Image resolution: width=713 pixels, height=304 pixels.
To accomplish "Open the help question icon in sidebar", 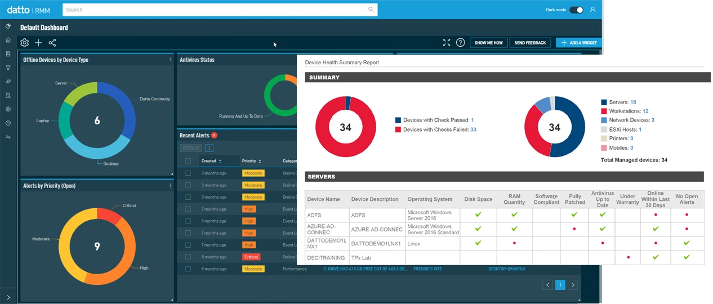I will click(8, 123).
